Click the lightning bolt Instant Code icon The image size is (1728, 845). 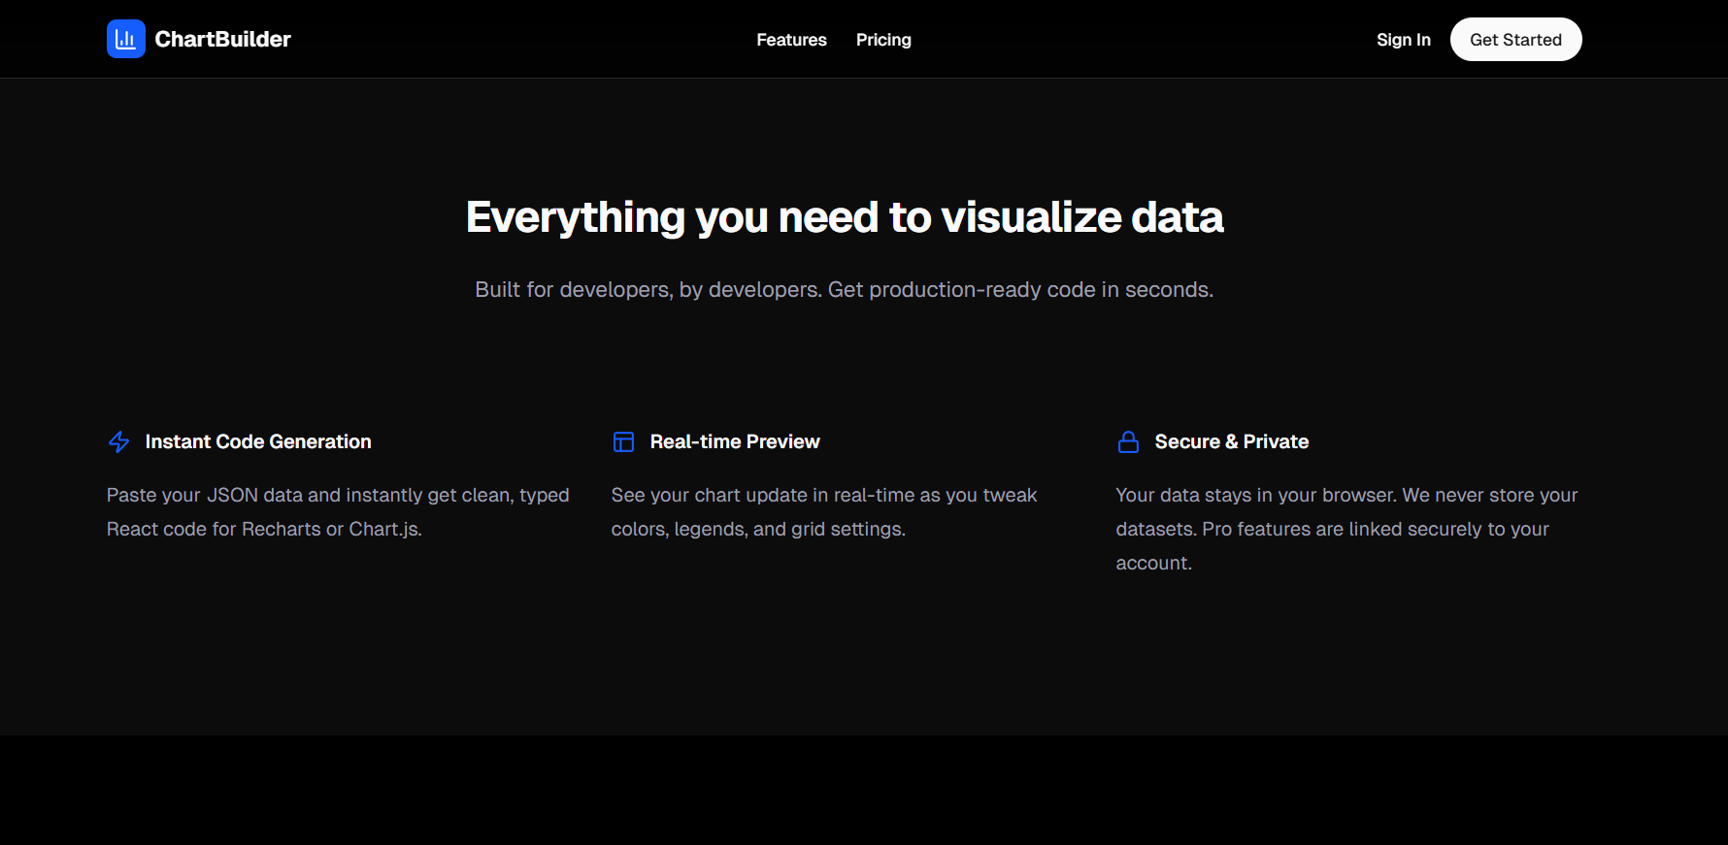click(x=118, y=441)
